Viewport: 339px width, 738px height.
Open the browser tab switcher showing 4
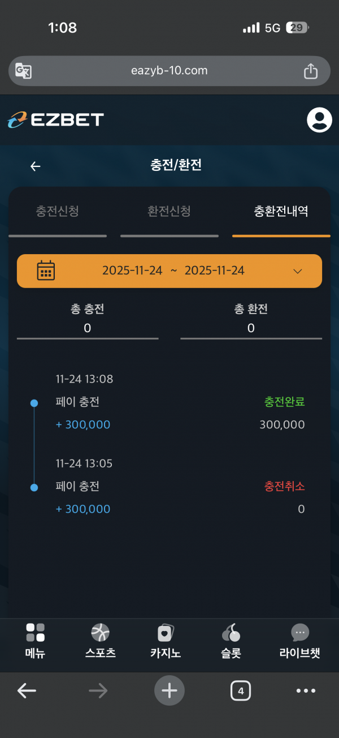point(241,690)
